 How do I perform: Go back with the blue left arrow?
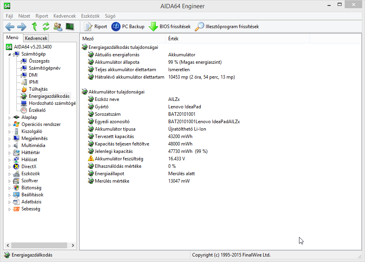(10, 27)
